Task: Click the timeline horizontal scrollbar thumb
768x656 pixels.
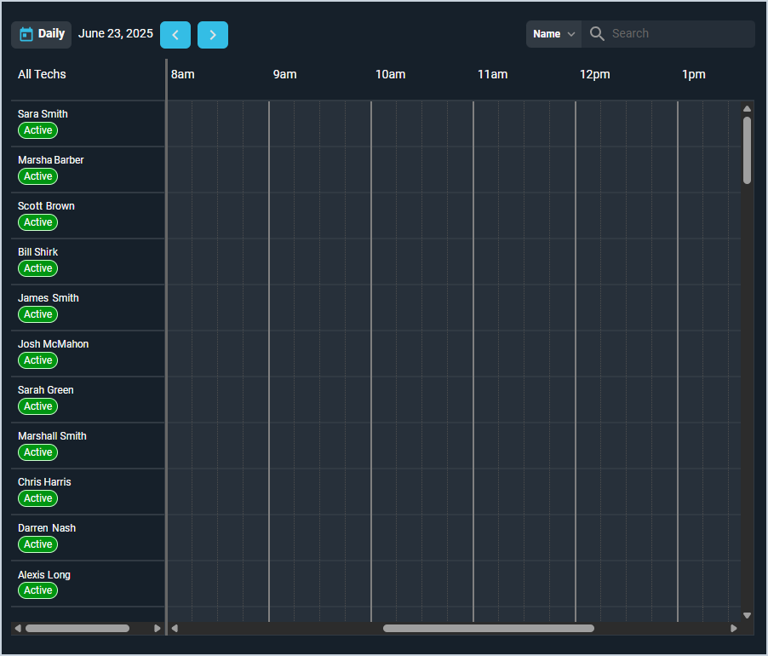Action: [488, 629]
